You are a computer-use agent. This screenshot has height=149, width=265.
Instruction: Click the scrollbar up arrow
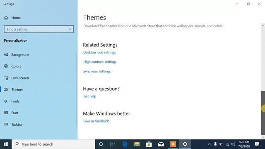point(263,25)
